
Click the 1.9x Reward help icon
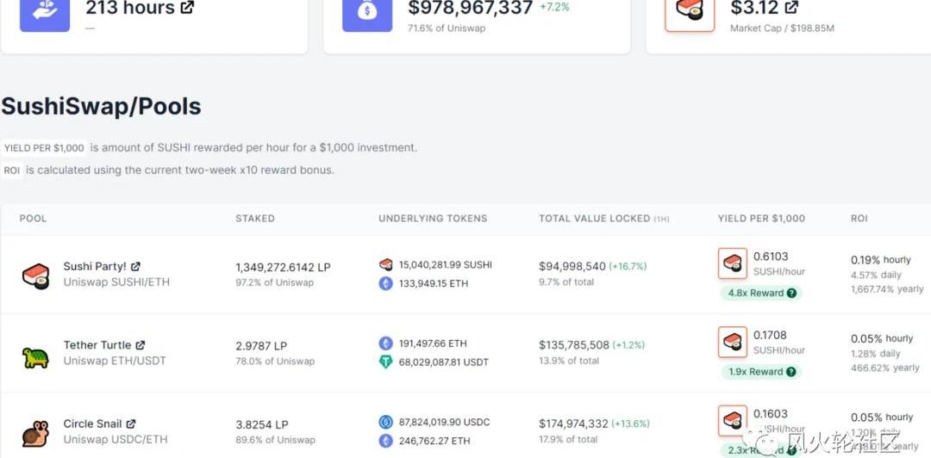point(791,372)
